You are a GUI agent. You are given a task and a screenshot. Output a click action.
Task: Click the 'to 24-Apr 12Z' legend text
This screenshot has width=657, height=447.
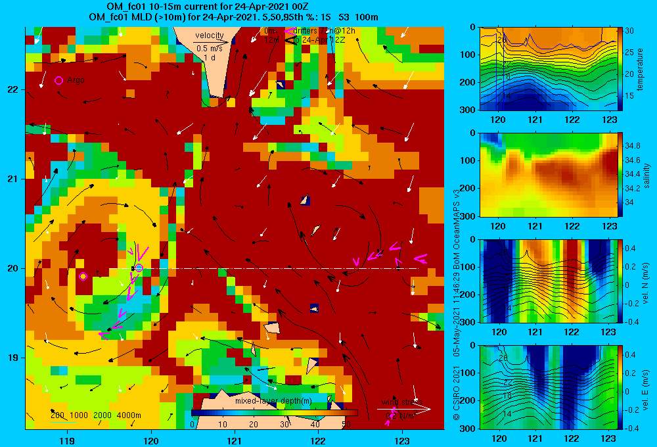[319, 40]
